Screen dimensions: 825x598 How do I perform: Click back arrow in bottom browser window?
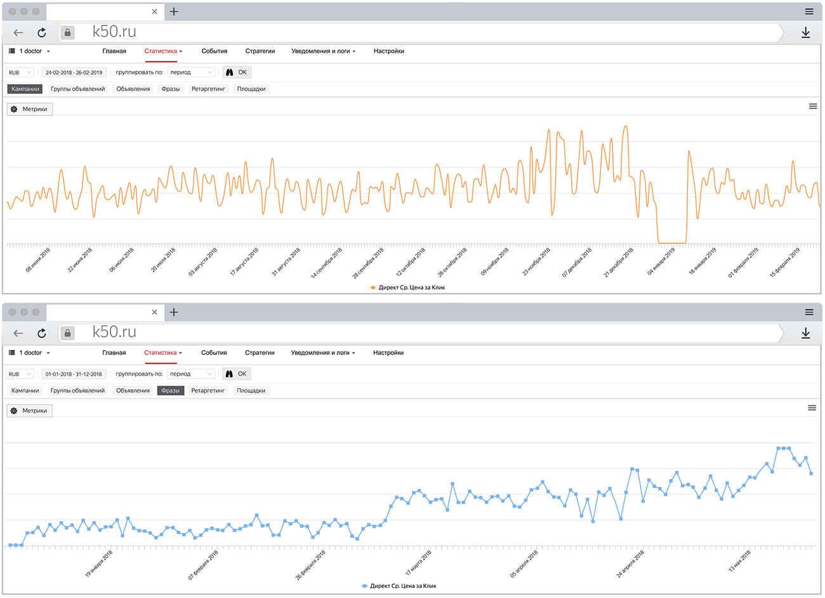point(18,333)
